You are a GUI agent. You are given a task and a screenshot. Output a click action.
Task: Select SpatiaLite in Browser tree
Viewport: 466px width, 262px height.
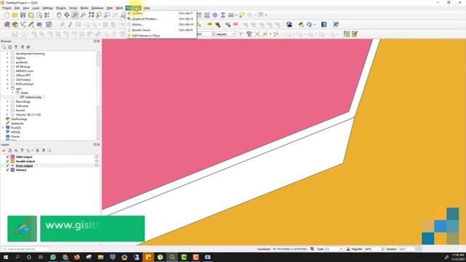[x=17, y=124]
